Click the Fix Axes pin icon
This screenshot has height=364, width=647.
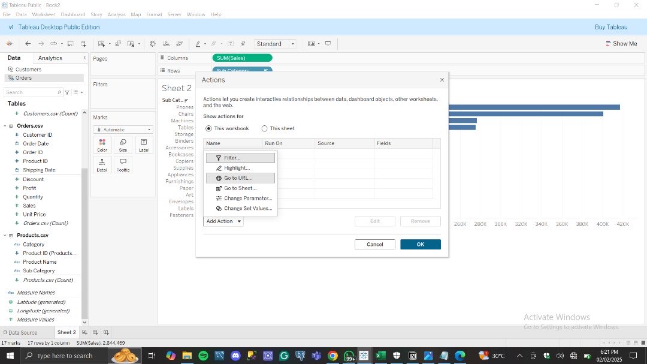click(243, 43)
